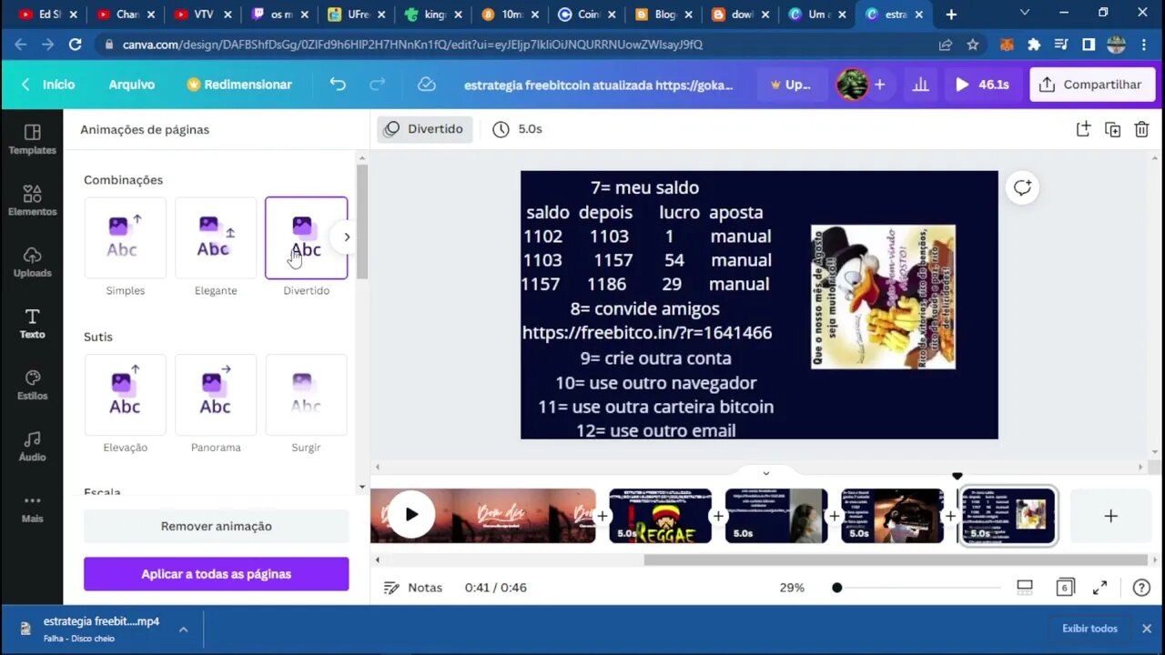
Task: Open the Texto sidebar panel
Action: coord(32,323)
